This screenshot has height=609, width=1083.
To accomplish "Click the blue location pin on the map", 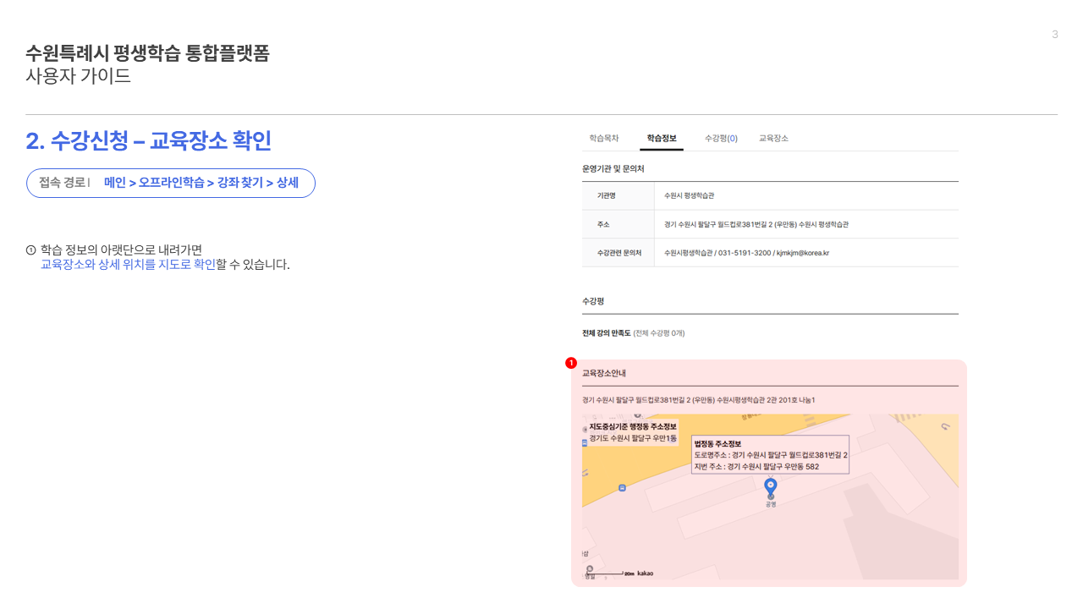I will pos(770,487).
